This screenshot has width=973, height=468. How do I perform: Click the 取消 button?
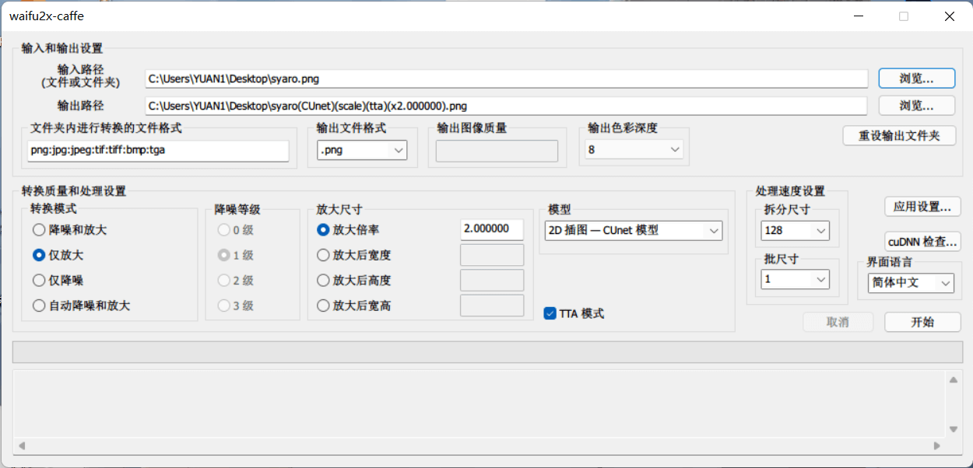pos(837,322)
